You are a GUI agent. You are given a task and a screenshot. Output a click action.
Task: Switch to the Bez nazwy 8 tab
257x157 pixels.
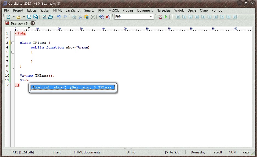point(19,23)
